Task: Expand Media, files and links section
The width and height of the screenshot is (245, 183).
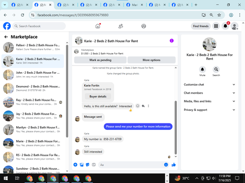Action: click(x=209, y=101)
